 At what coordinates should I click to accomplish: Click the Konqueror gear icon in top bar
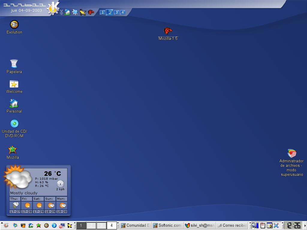pos(75,12)
